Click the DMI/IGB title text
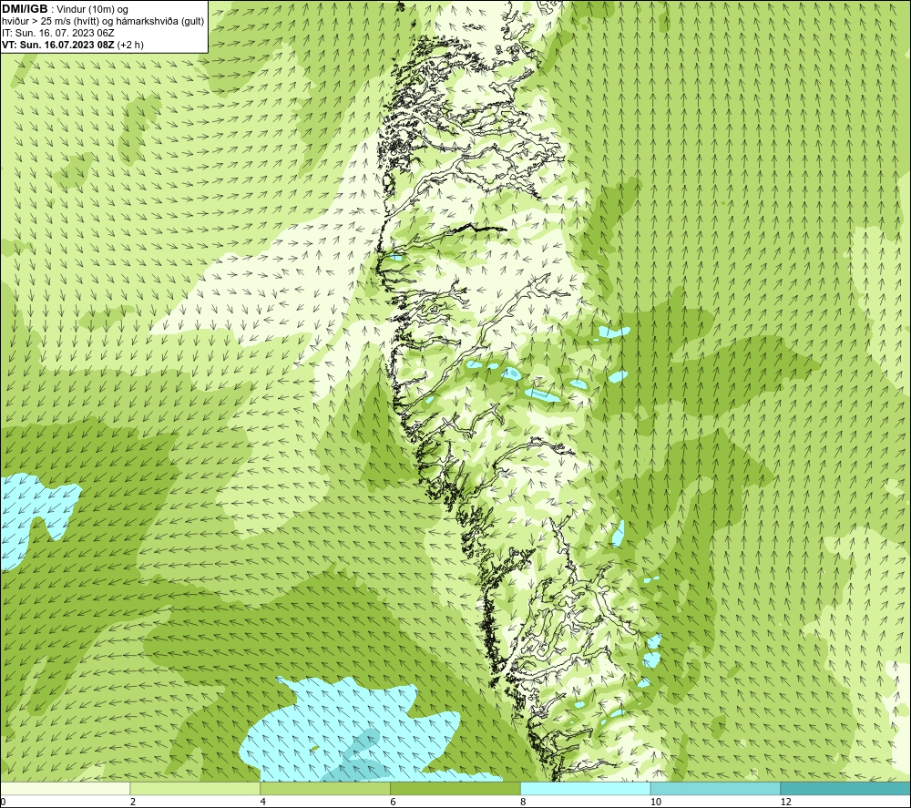 (x=25, y=9)
